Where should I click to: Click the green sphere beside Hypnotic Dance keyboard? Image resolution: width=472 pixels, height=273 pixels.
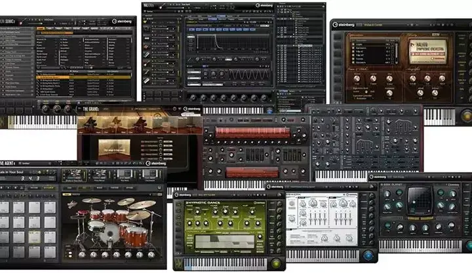276,264
